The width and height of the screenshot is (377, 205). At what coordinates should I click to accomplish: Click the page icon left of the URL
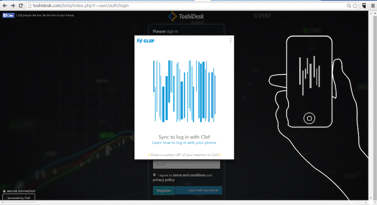pos(30,5)
